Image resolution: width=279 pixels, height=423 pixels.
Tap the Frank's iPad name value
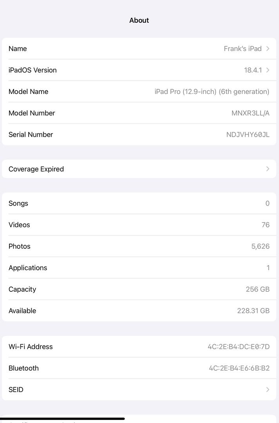click(243, 49)
